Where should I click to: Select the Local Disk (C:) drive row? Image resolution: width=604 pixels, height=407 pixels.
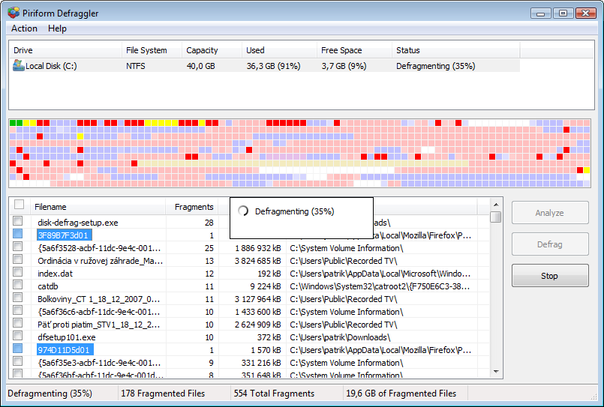(264, 66)
